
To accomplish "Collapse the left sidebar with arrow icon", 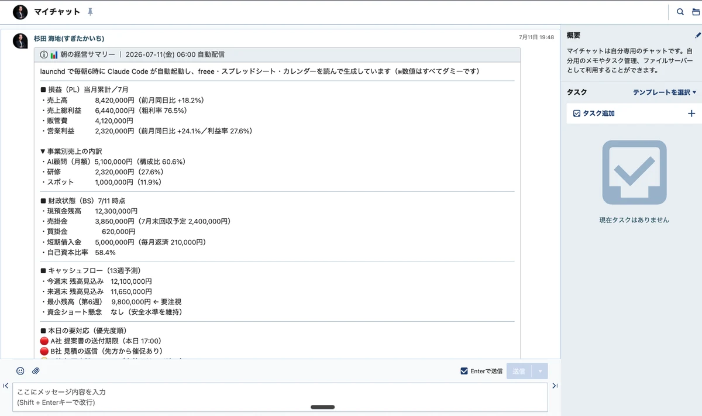I will [x=5, y=386].
